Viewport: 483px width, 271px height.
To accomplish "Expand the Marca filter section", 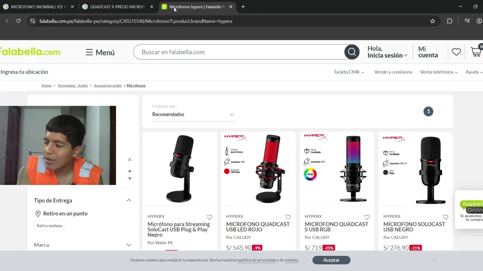I will point(129,245).
